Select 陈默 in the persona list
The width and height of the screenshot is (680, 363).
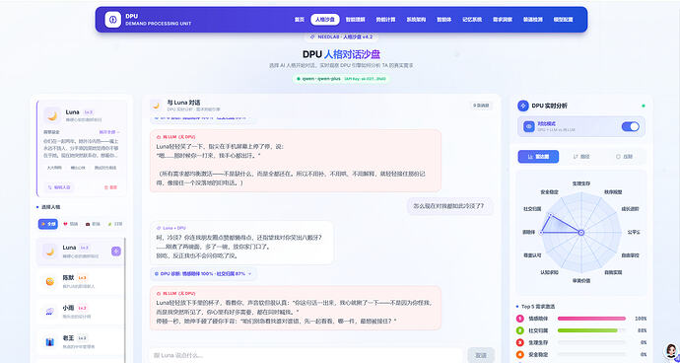pos(80,281)
